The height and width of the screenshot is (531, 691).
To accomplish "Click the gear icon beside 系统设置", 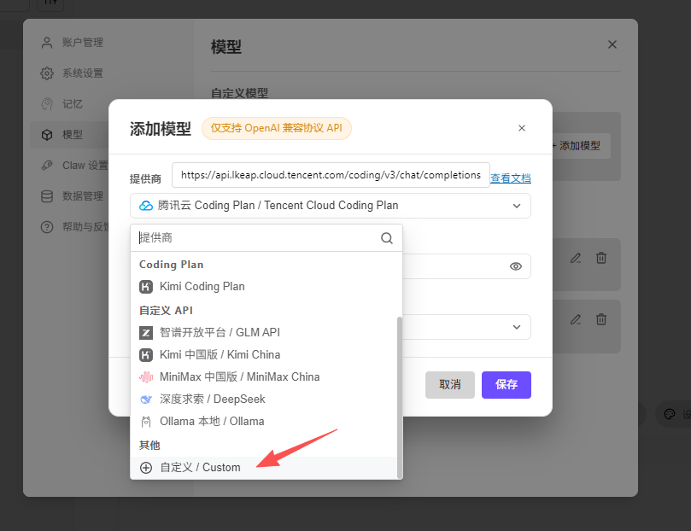I will pos(47,73).
